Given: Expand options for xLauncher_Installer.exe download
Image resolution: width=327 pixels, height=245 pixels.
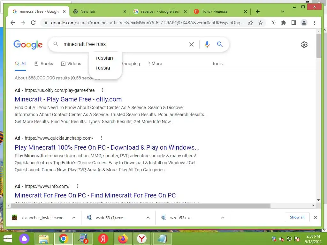Looking at the screenshot, I should pyautogui.click(x=74, y=218).
